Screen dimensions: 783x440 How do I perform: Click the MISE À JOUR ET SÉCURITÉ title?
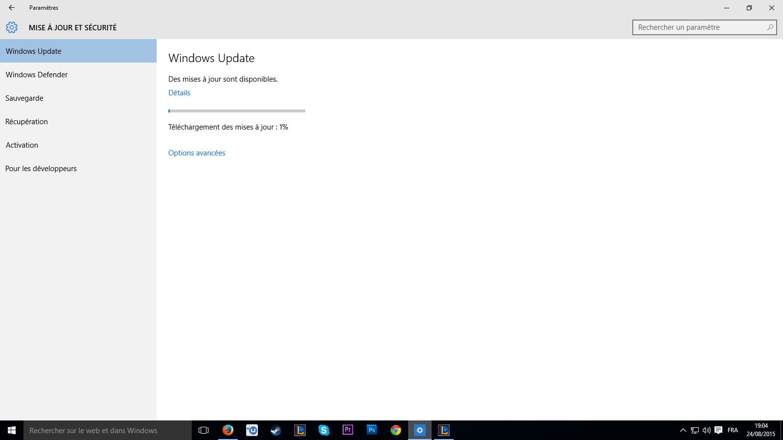[x=72, y=28]
